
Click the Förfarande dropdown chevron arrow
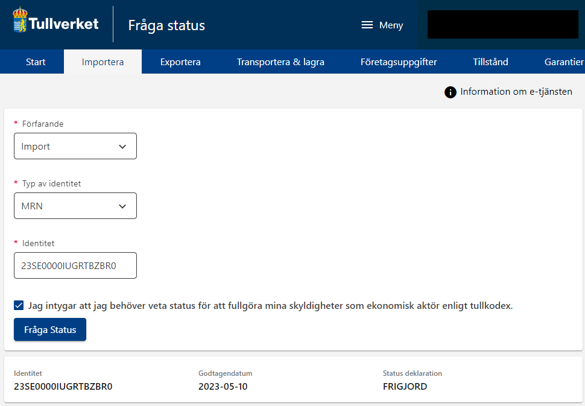click(x=122, y=147)
